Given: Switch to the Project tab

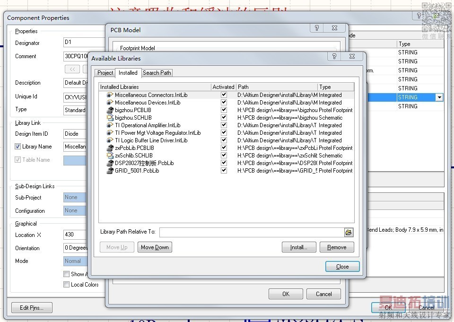Looking at the screenshot, I should [105, 73].
